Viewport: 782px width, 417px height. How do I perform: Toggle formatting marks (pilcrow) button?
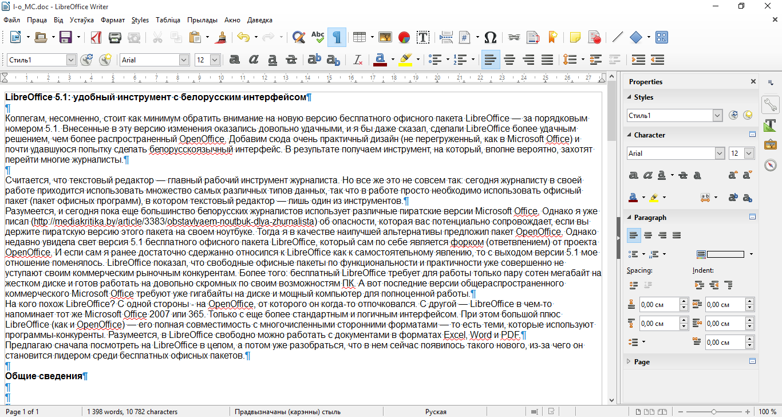click(337, 38)
